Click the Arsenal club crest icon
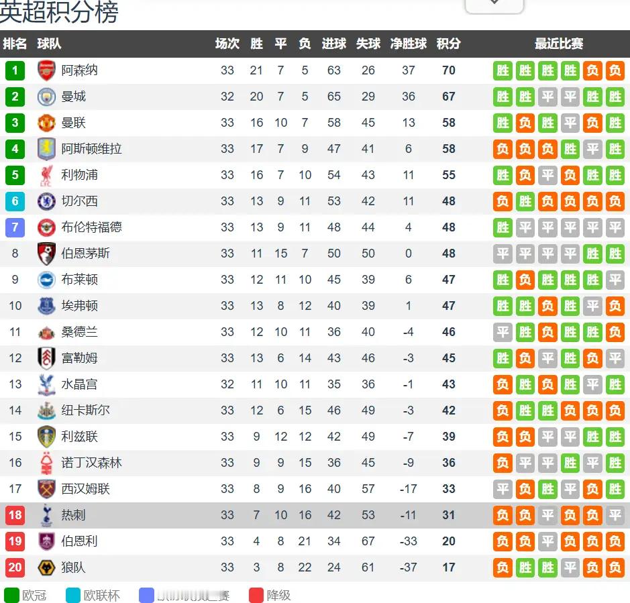Screen dimensions: 630x603 click(x=46, y=70)
